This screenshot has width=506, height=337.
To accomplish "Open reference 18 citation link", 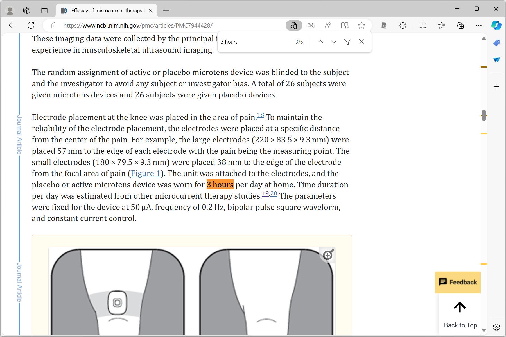I will click(x=260, y=115).
